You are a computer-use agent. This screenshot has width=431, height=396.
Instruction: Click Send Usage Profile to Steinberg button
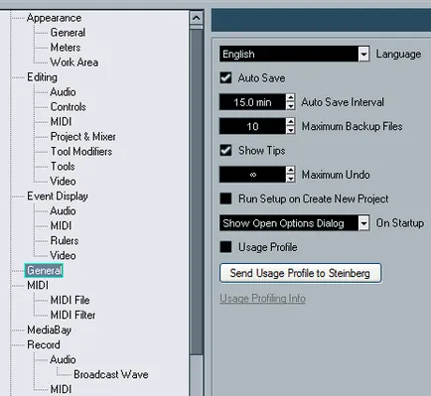(x=300, y=273)
